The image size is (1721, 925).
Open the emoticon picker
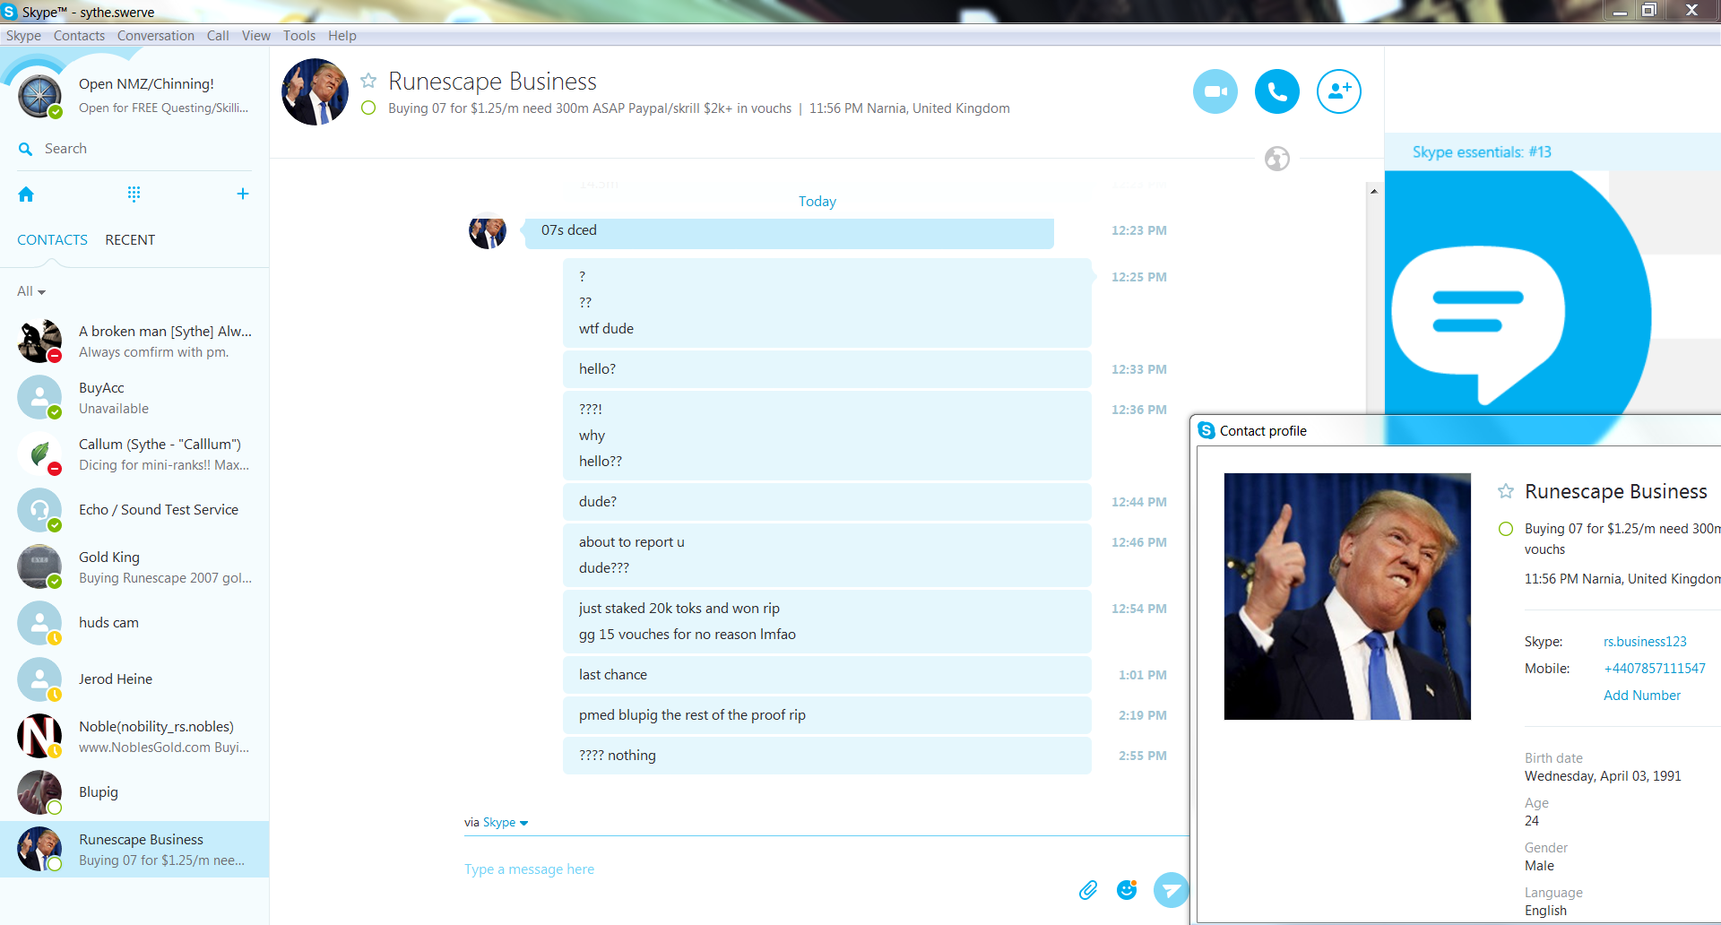[1127, 889]
